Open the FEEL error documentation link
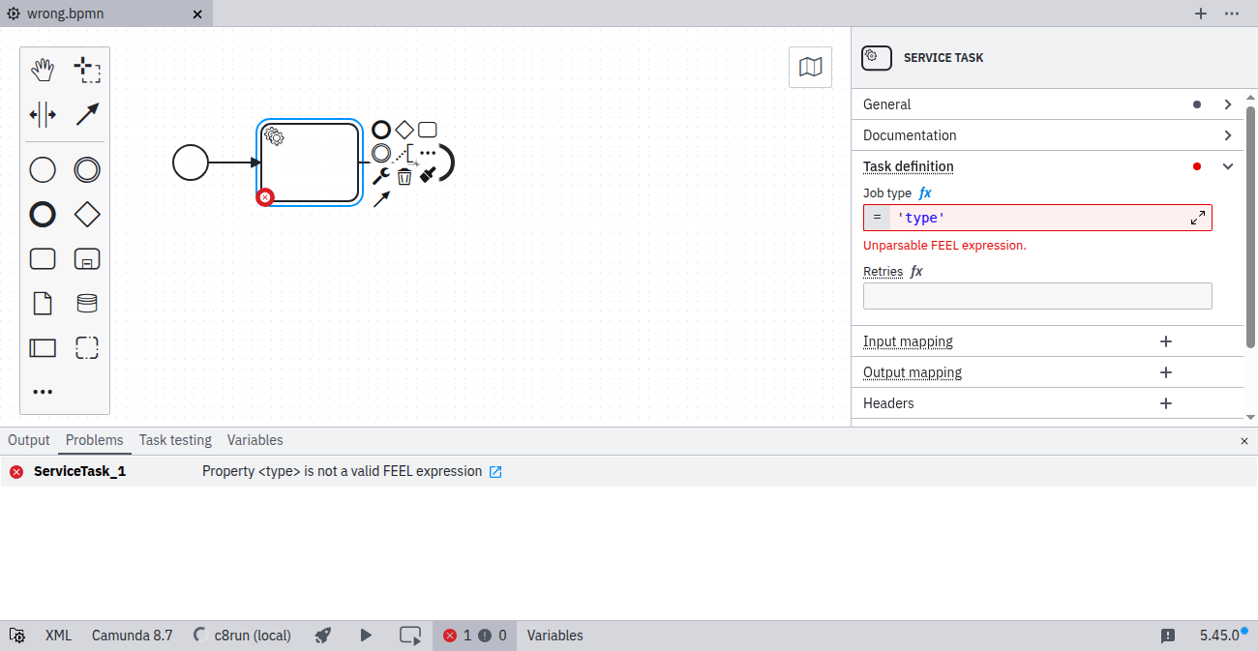This screenshot has width=1258, height=651. pos(495,472)
